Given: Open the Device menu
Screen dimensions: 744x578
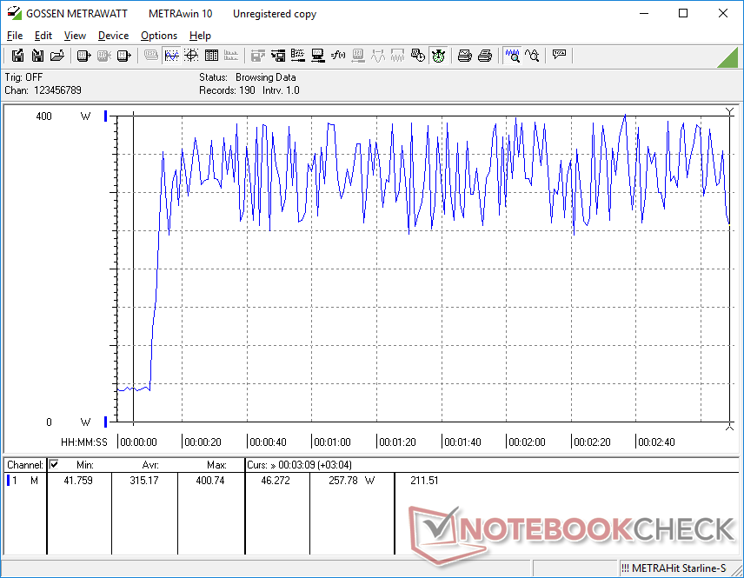Looking at the screenshot, I should coord(113,36).
